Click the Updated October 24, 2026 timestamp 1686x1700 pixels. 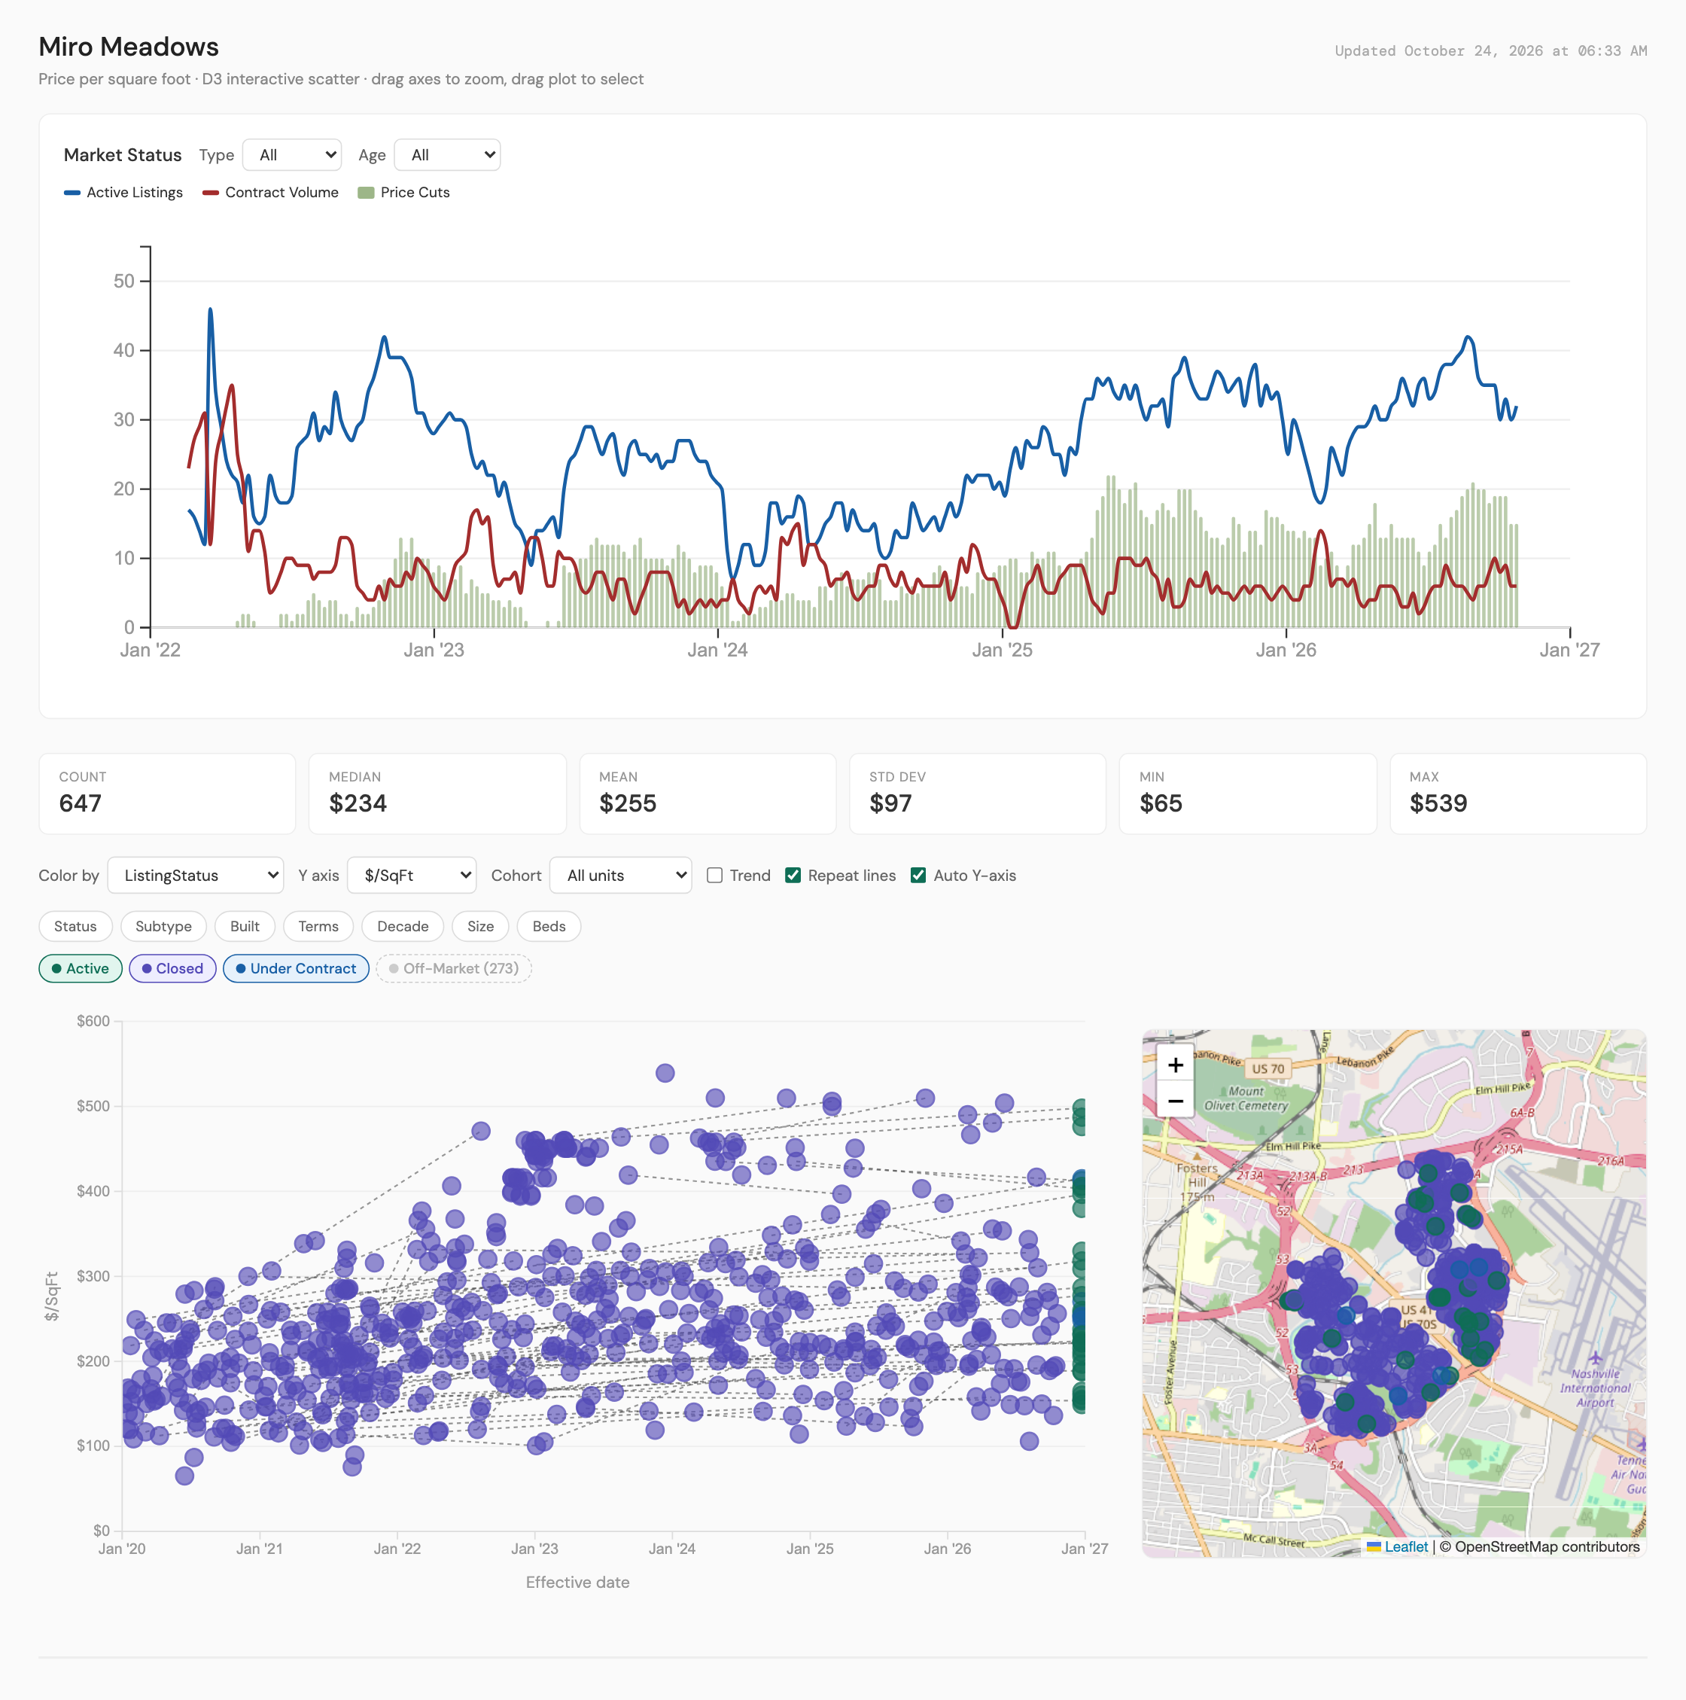pos(1491,51)
